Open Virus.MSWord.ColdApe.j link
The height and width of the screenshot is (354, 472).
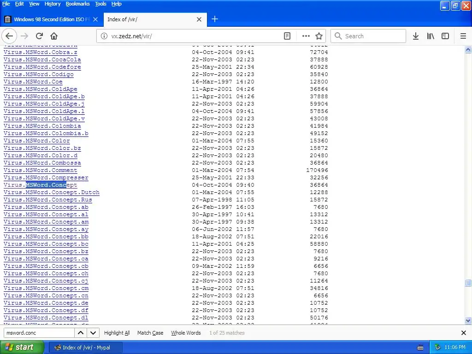point(44,104)
